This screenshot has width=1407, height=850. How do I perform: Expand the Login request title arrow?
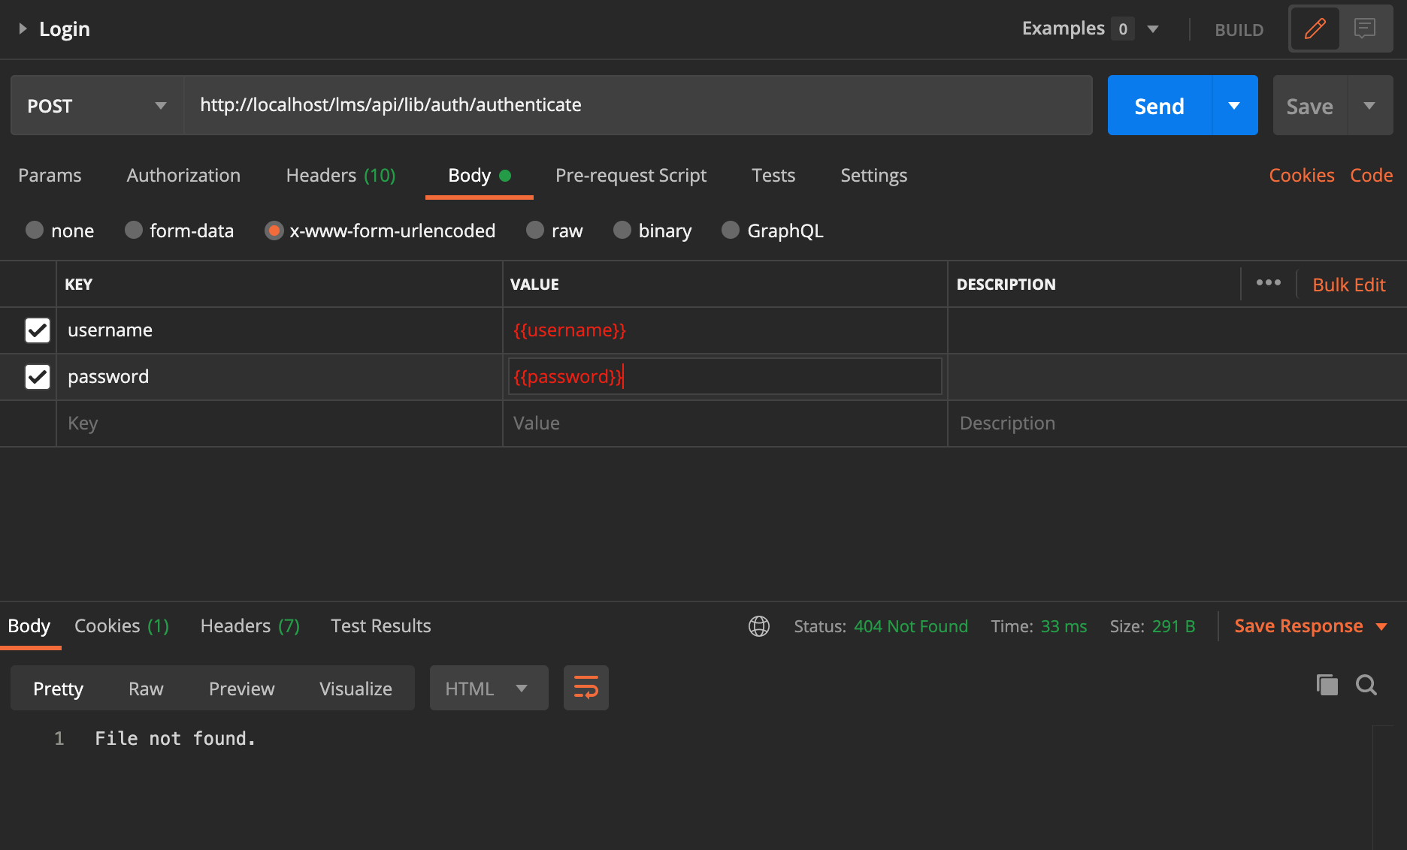[23, 29]
